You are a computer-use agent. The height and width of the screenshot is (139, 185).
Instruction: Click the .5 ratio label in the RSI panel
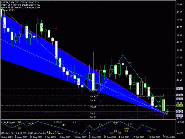(90, 133)
